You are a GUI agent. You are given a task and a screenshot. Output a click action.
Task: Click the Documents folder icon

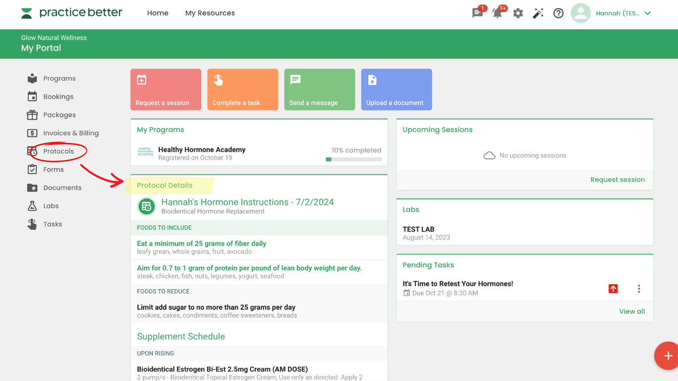pos(32,188)
